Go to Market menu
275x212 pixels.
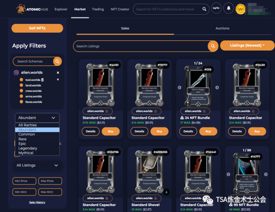tap(80, 9)
